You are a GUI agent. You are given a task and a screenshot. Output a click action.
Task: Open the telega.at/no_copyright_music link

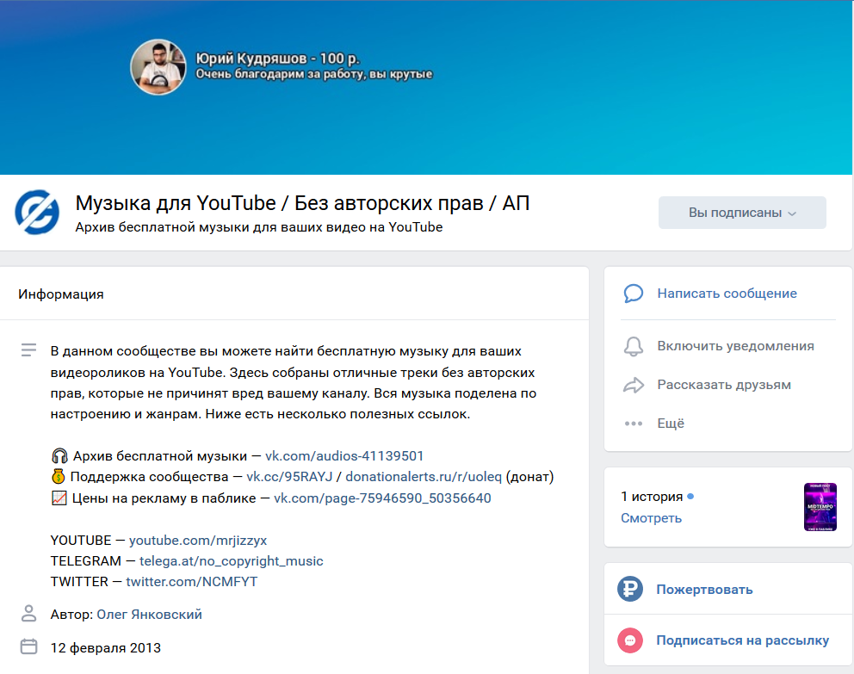tap(231, 560)
